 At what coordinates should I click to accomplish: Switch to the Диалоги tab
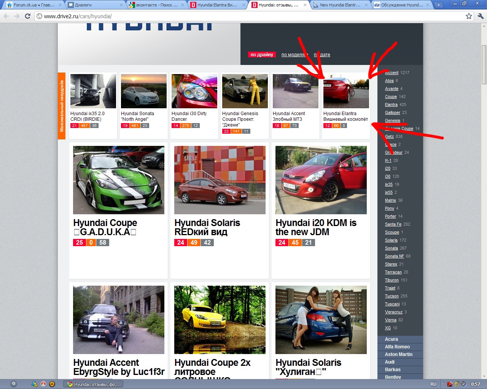pos(95,5)
